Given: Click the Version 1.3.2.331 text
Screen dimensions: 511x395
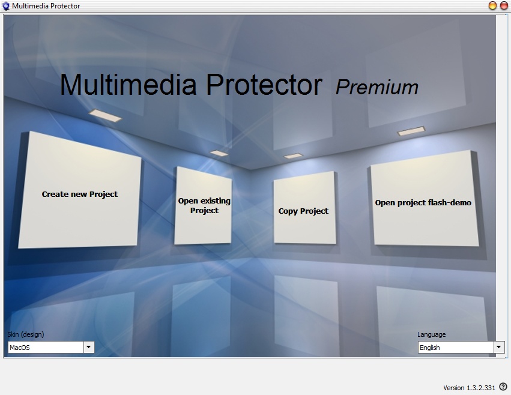Looking at the screenshot, I should pos(470,388).
